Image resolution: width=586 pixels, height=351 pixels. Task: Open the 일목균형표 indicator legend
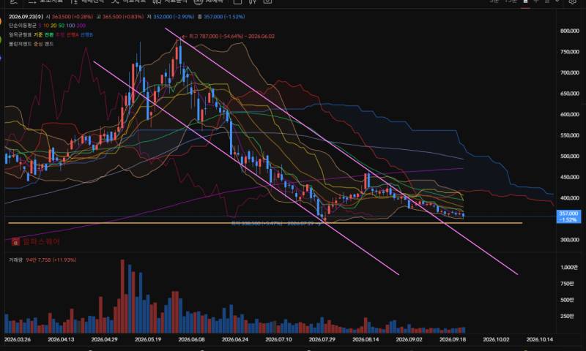click(x=21, y=34)
